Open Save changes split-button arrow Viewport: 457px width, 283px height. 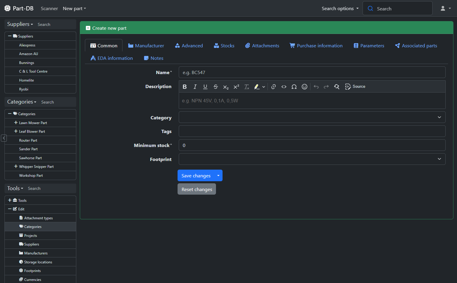click(218, 176)
